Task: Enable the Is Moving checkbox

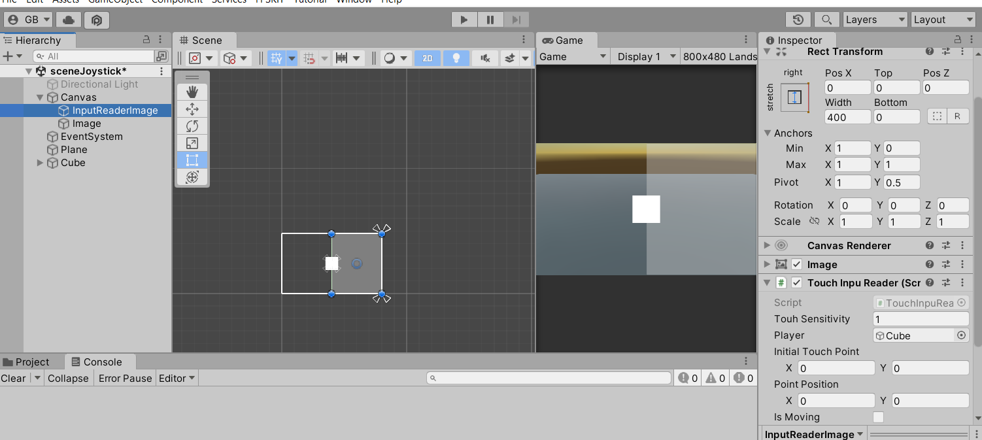Action: point(878,417)
